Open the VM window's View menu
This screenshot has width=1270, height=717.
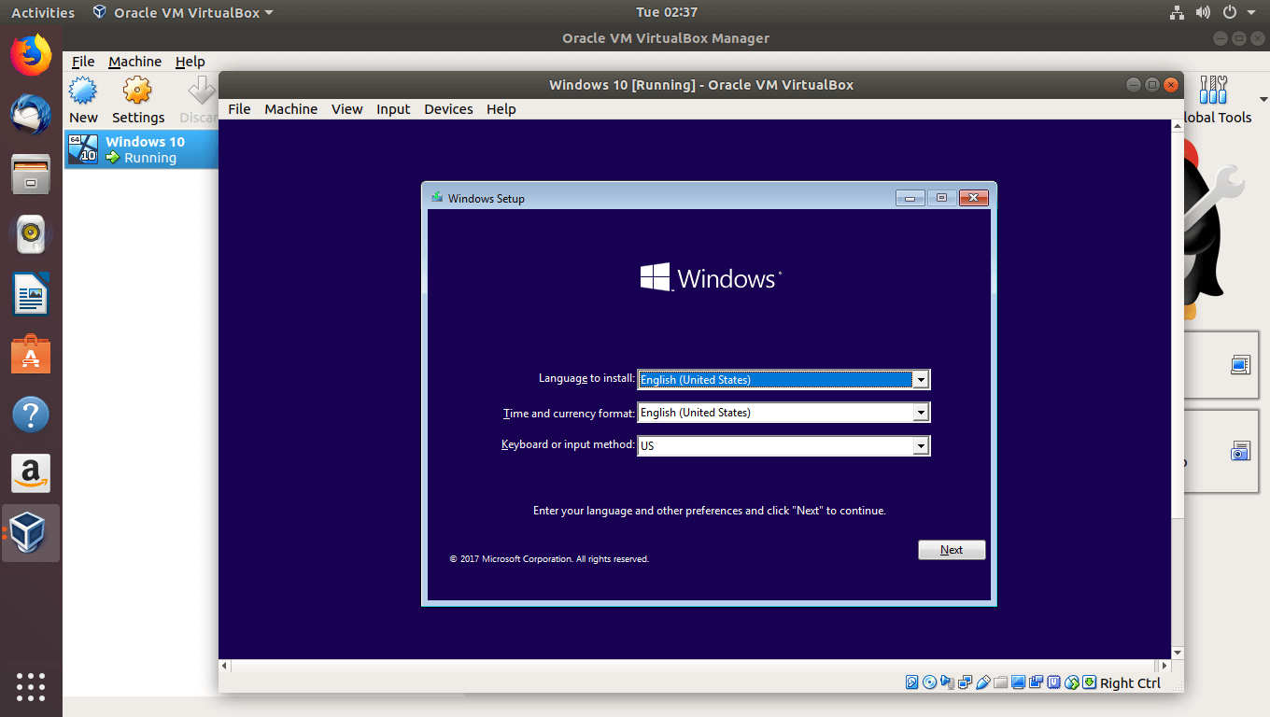[x=346, y=109]
